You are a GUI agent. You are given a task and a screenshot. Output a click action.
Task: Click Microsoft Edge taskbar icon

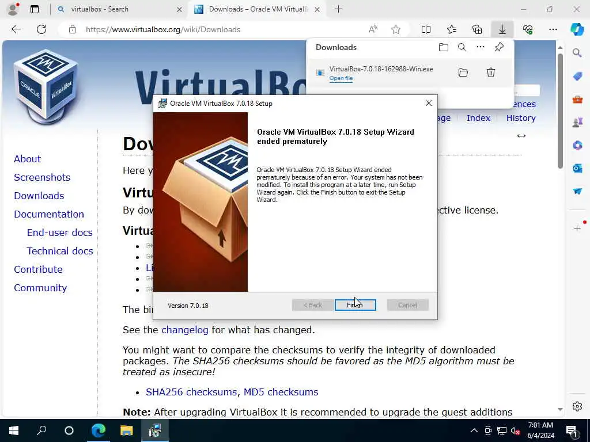(x=99, y=430)
